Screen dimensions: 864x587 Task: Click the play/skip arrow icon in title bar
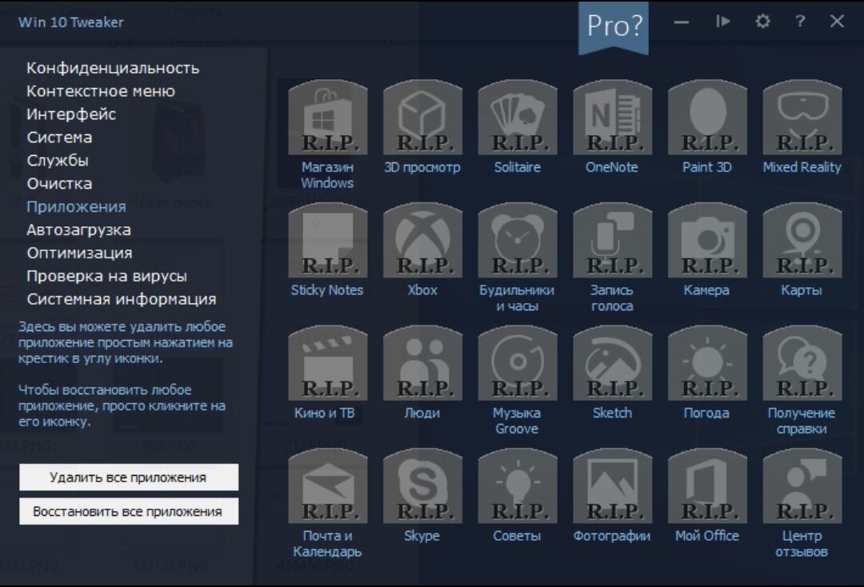pyautogui.click(x=723, y=22)
